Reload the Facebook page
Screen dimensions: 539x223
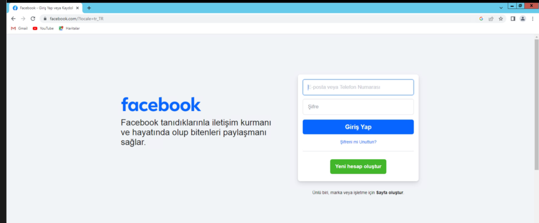tap(33, 18)
